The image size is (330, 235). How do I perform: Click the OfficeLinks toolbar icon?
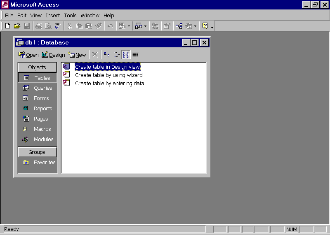[x=122, y=26]
